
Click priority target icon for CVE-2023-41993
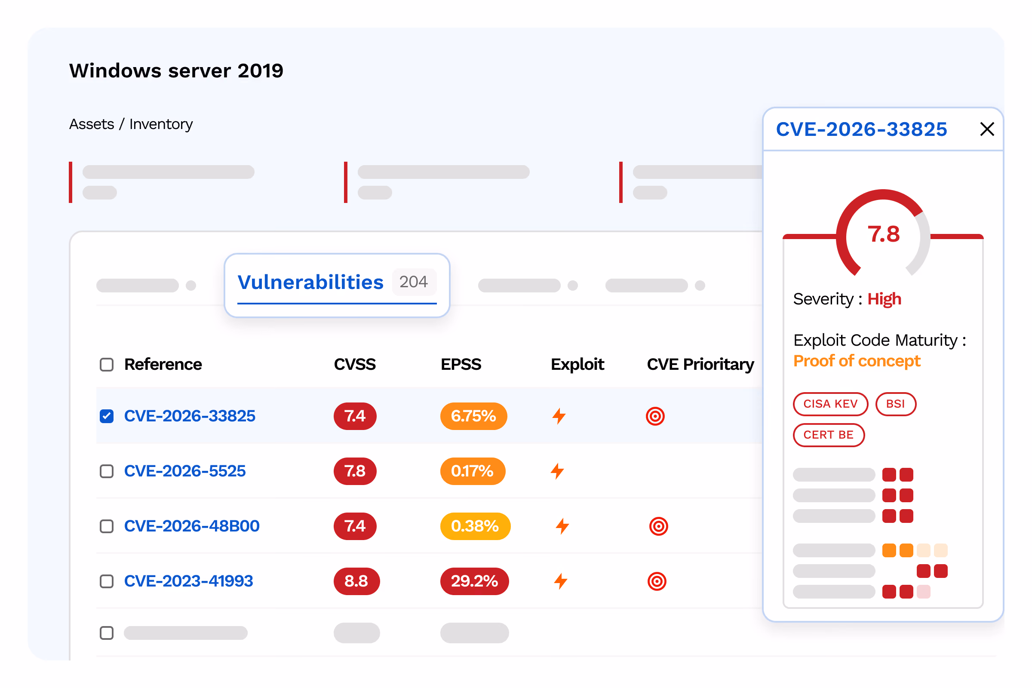point(657,581)
